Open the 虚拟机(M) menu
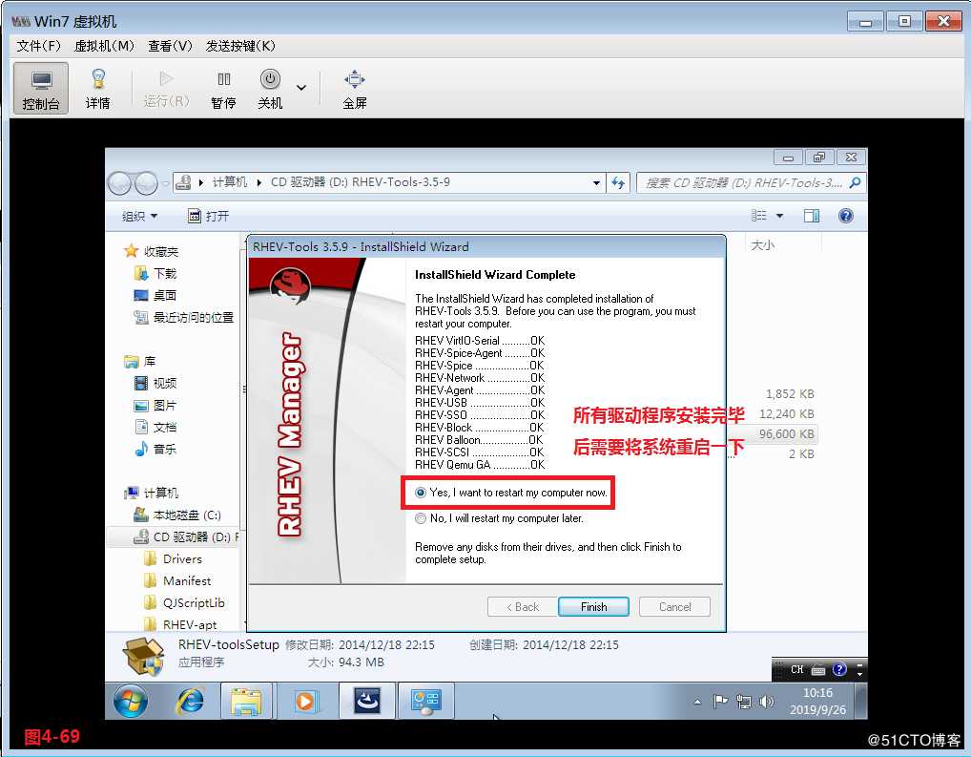971x757 pixels. pos(104,46)
